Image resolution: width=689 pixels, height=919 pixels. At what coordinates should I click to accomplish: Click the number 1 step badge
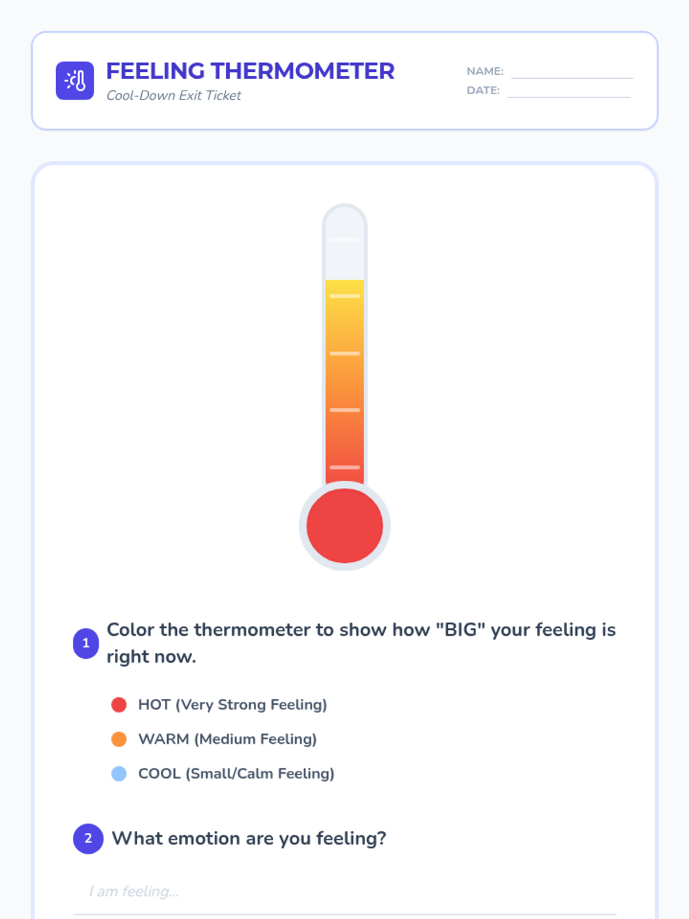[86, 643]
